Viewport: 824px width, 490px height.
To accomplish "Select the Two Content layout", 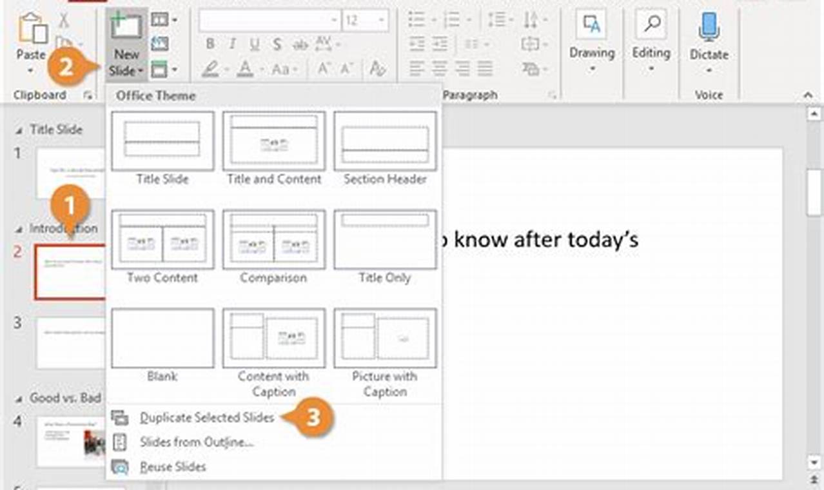I will tap(162, 239).
